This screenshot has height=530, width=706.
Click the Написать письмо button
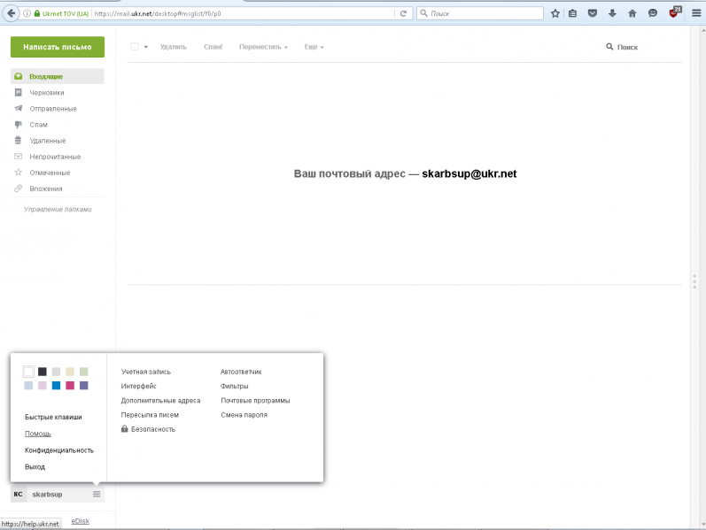tap(57, 48)
